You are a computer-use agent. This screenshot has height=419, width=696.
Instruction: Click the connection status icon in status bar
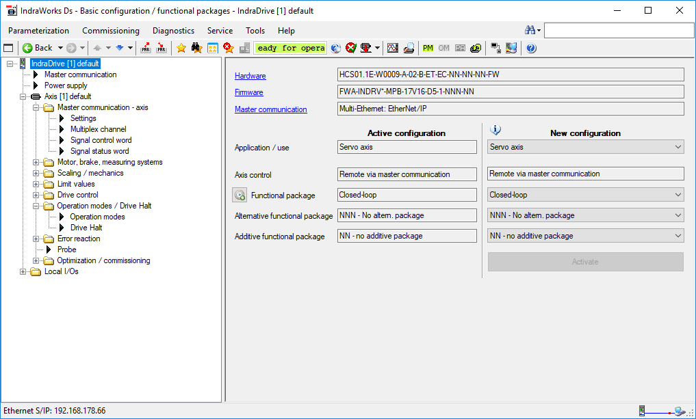coord(663,411)
